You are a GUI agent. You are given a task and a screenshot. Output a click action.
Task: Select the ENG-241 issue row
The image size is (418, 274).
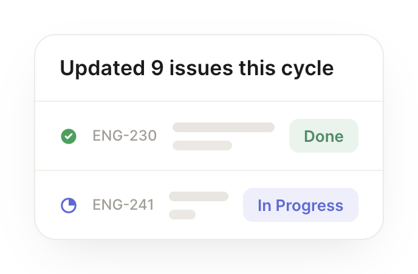(x=209, y=205)
